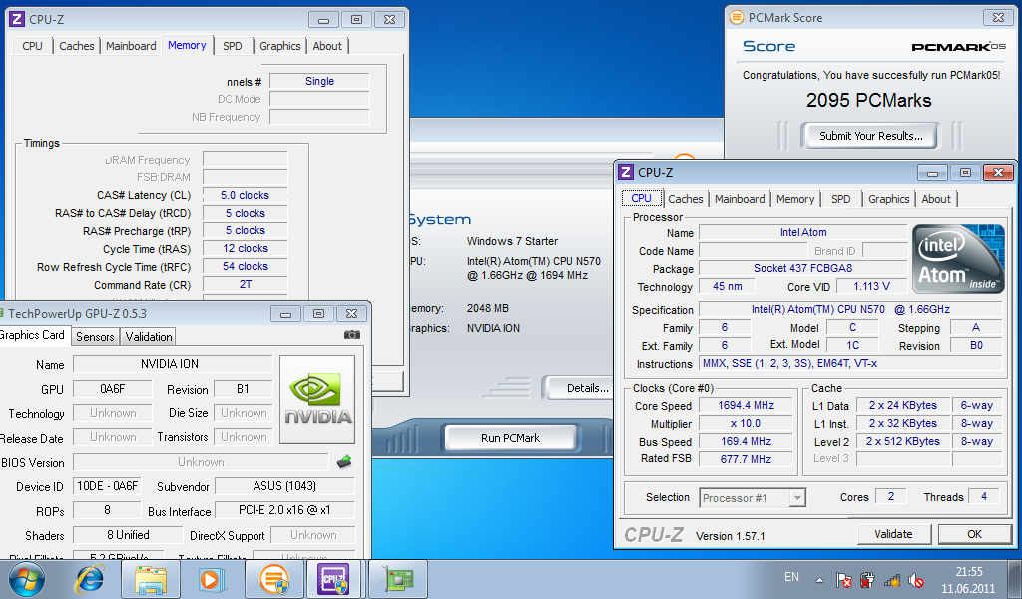Click the power plug battery tray icon
This screenshot has height=599, width=1022.
(x=867, y=579)
